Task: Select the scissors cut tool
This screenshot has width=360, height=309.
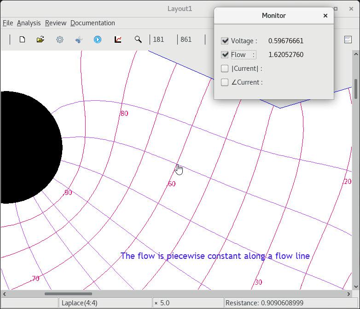Action: coord(79,40)
